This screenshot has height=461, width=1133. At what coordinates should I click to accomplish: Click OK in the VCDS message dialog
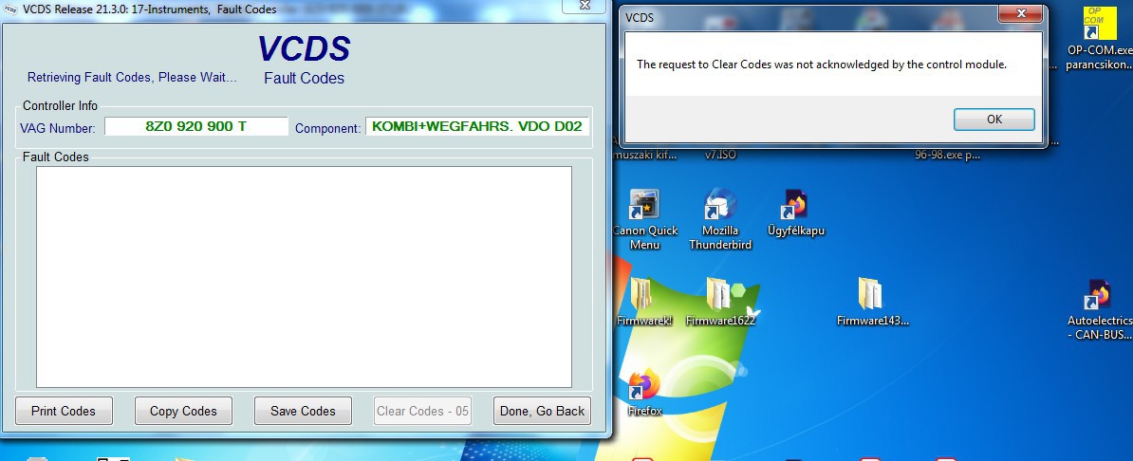pyautogui.click(x=994, y=120)
